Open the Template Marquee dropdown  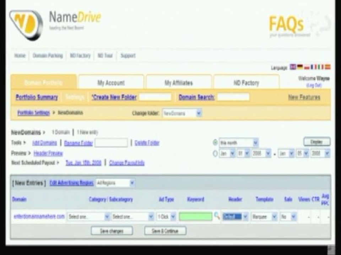coord(264,217)
